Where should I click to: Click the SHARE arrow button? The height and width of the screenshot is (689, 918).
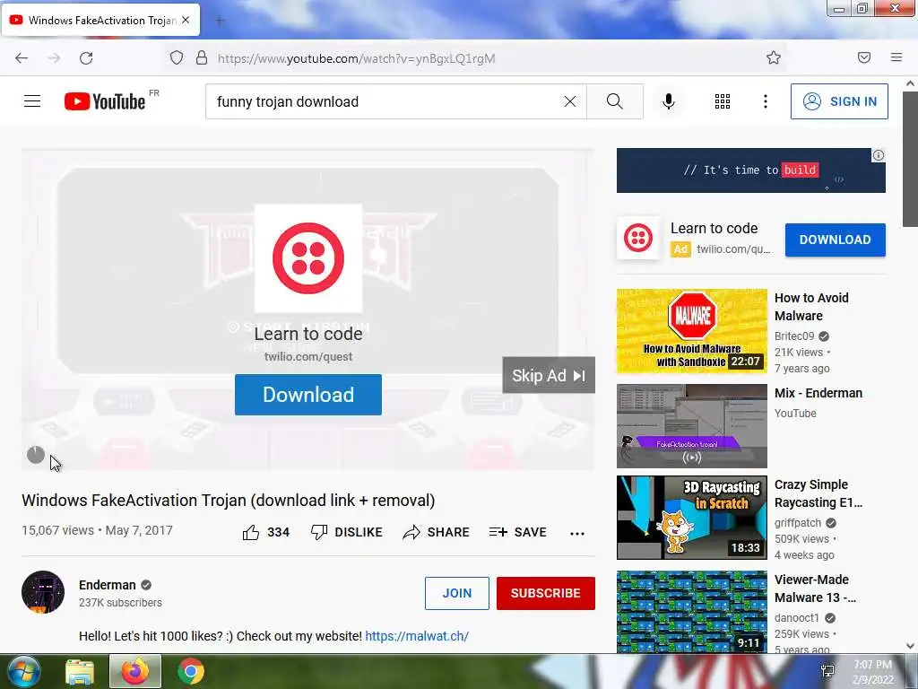[x=437, y=532]
